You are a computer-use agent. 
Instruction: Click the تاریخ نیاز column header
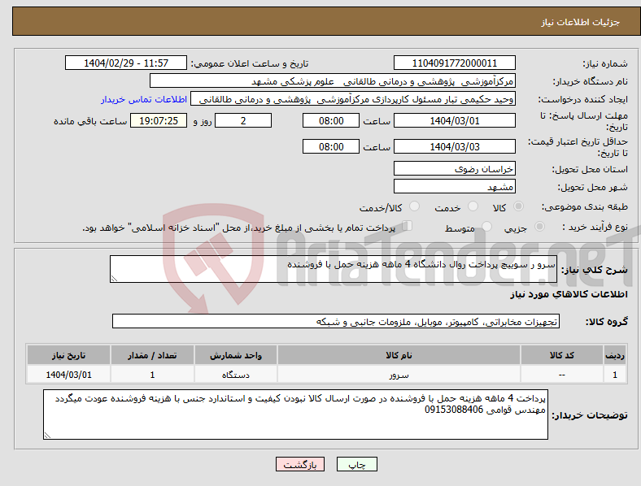(x=68, y=355)
